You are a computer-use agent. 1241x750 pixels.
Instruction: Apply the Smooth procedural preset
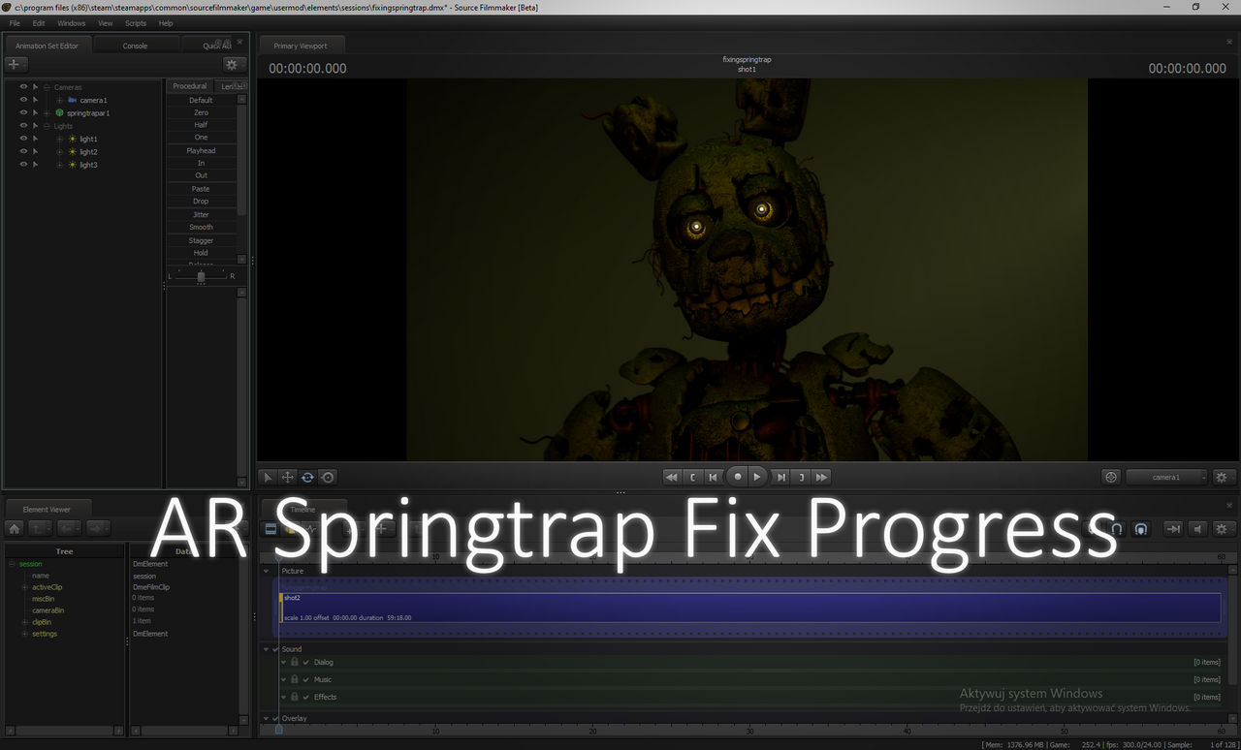click(201, 227)
